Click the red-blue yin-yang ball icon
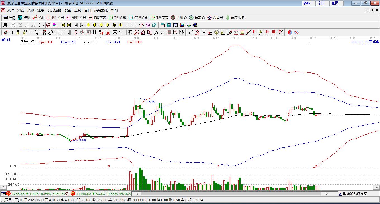The width and height of the screenshot is (380, 204). pyautogui.click(x=290, y=33)
